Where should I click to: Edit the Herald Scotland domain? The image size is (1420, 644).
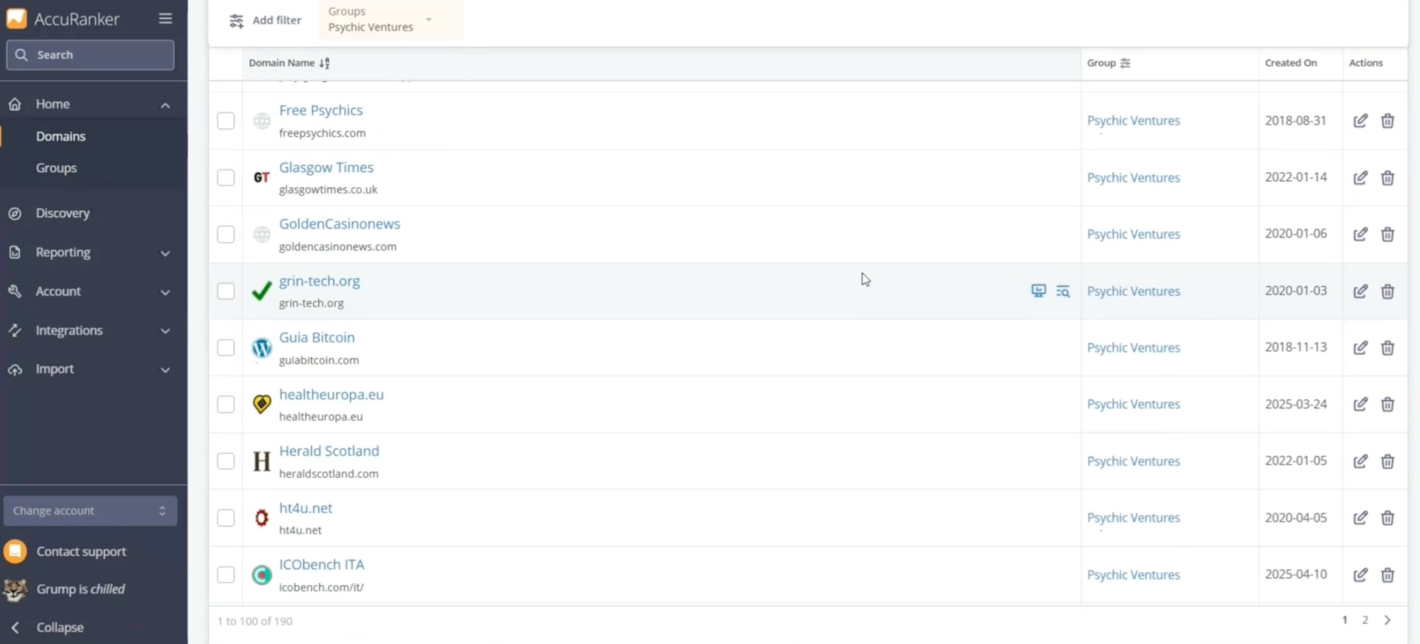coord(1360,461)
